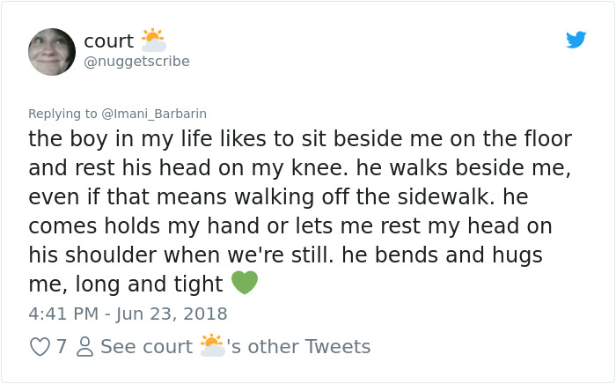Click the person silhouette icon
The width and height of the screenshot is (616, 384).
[x=84, y=347]
